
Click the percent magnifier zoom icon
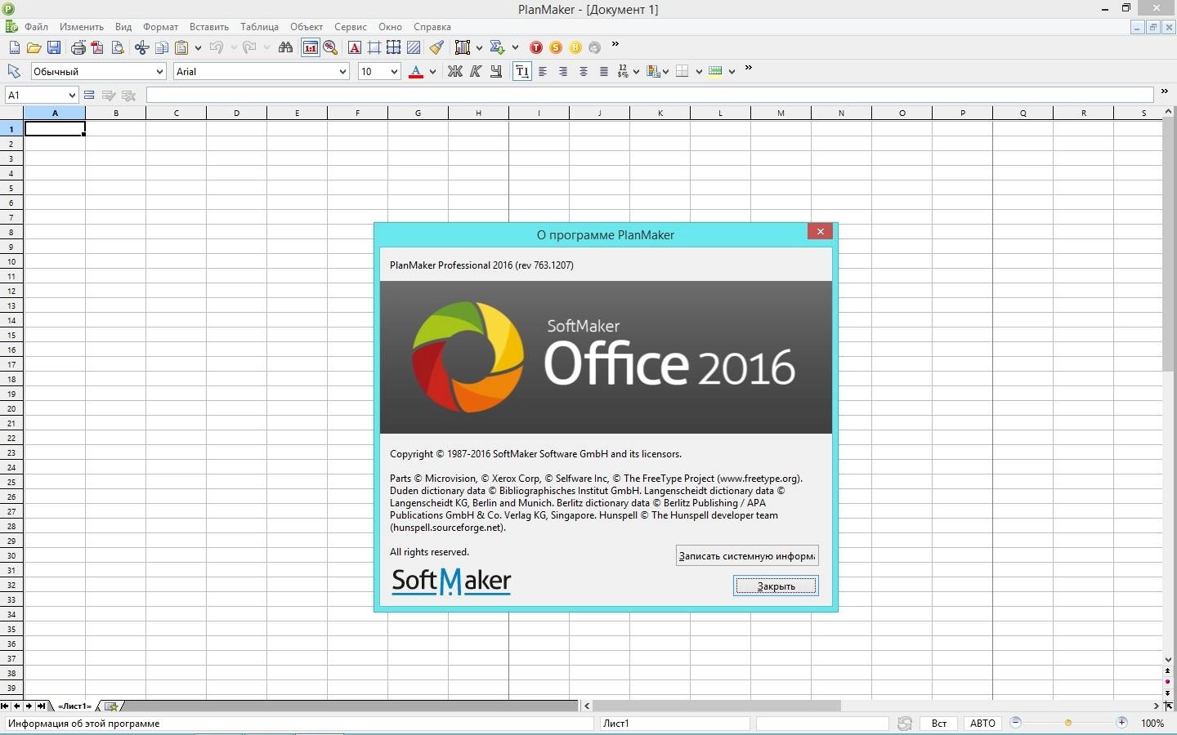[x=330, y=47]
